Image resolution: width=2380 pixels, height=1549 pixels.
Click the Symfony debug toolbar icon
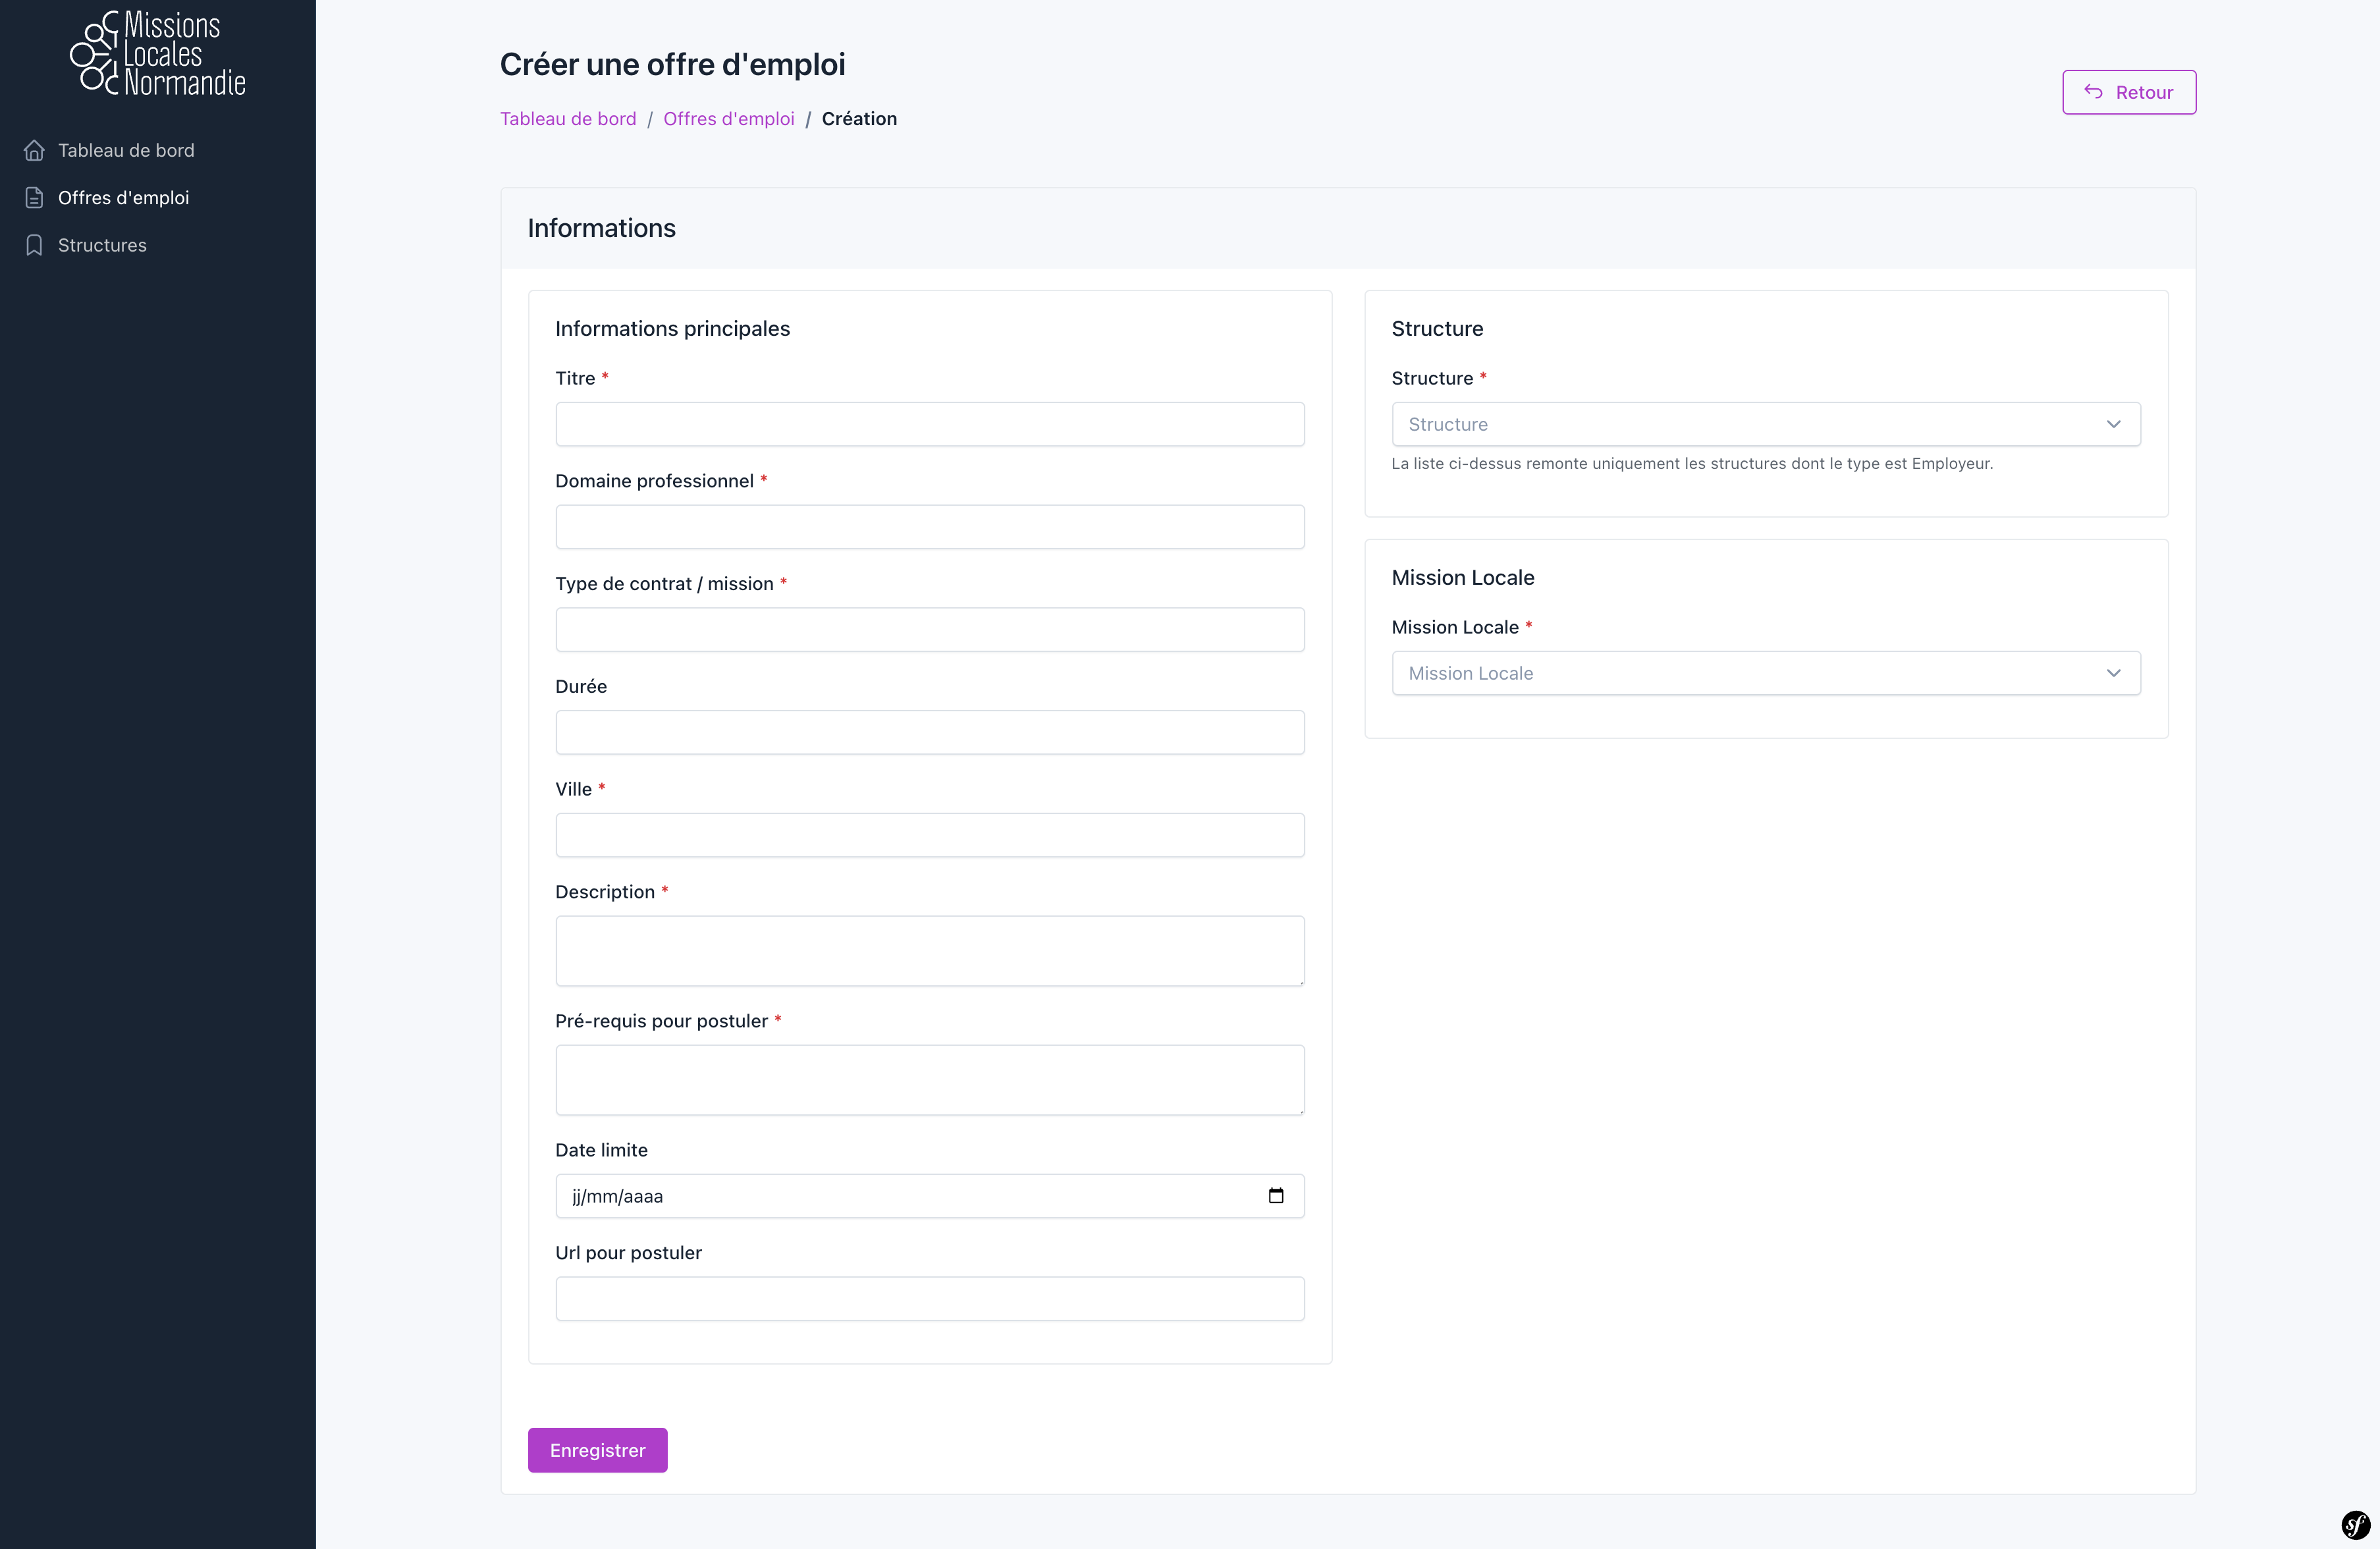(2355, 1525)
